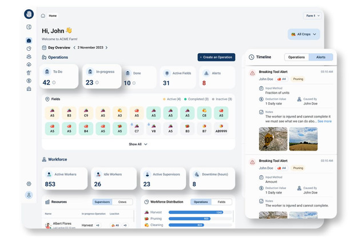Click the Create an Operation button
This screenshot has height=238, width=358.
click(216, 57)
